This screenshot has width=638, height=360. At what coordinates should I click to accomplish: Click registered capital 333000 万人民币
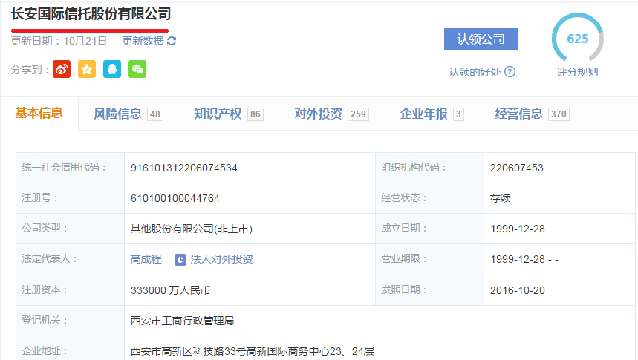tap(170, 290)
